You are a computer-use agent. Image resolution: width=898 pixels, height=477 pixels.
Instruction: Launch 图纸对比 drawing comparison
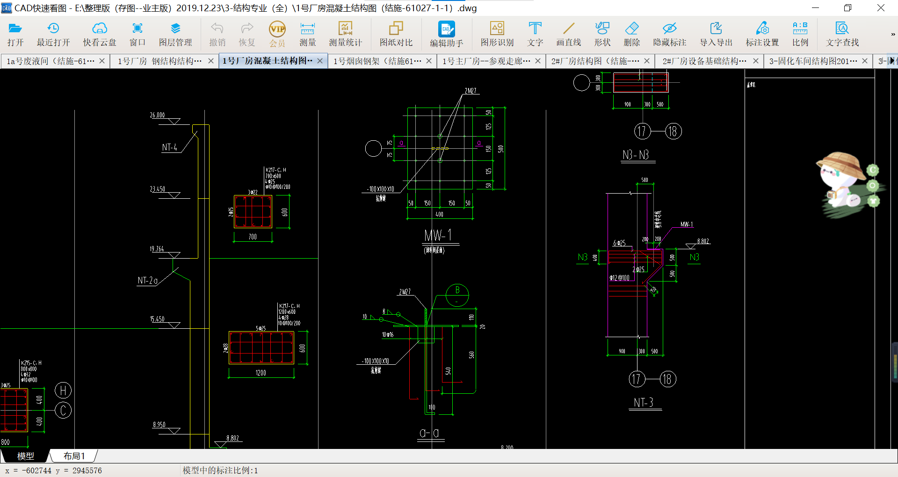click(x=396, y=34)
